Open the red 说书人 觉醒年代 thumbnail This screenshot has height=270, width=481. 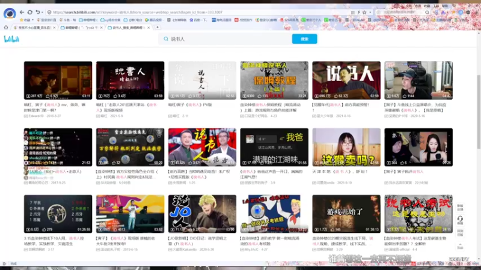pyautogui.click(x=346, y=80)
